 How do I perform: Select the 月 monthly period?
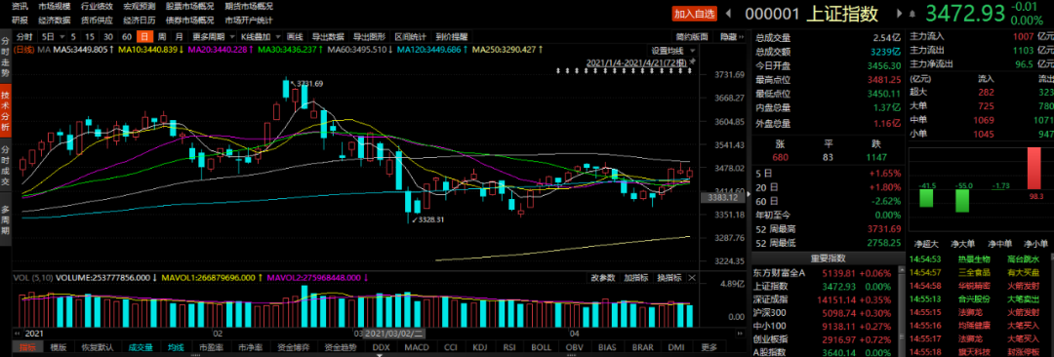point(180,36)
